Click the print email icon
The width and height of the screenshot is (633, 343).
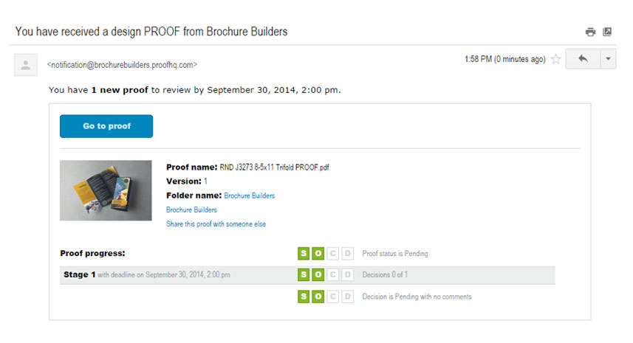click(x=590, y=32)
